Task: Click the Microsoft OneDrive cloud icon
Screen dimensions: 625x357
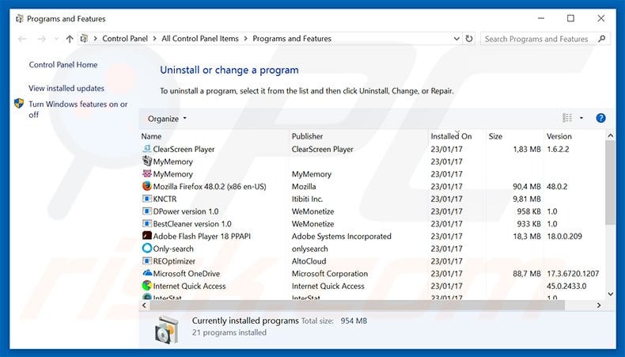Action: click(147, 273)
